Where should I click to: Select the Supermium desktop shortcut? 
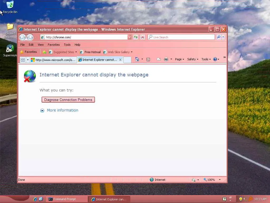(x=10, y=50)
